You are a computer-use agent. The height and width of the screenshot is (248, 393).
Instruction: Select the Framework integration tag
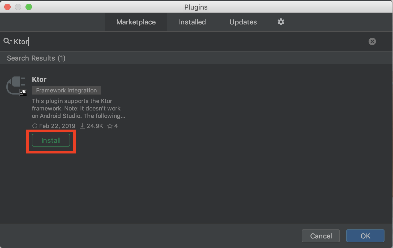click(x=66, y=90)
